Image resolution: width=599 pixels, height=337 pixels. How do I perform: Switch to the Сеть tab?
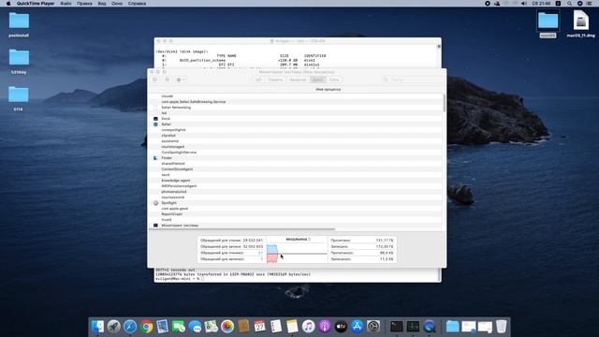[x=334, y=80]
